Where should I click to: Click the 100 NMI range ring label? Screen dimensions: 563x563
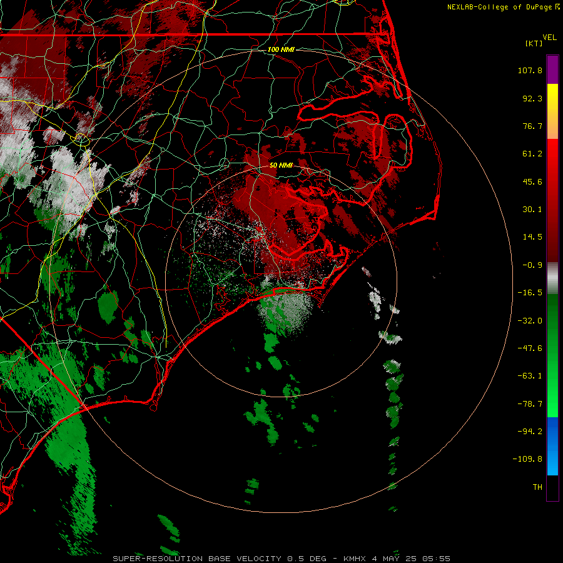tap(281, 49)
